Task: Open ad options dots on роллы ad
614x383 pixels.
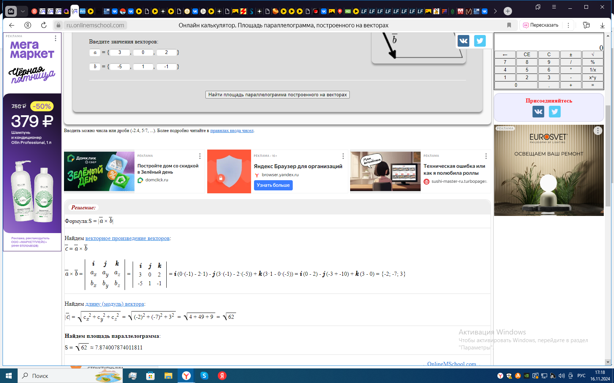Action: pos(486,156)
